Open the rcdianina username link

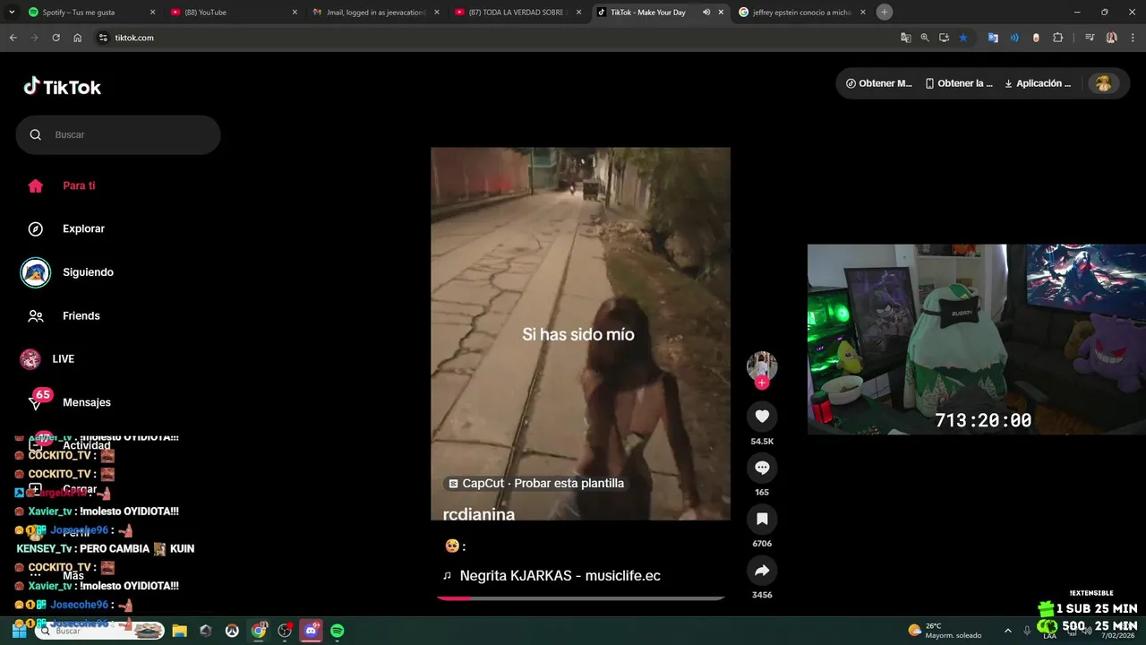coord(479,514)
